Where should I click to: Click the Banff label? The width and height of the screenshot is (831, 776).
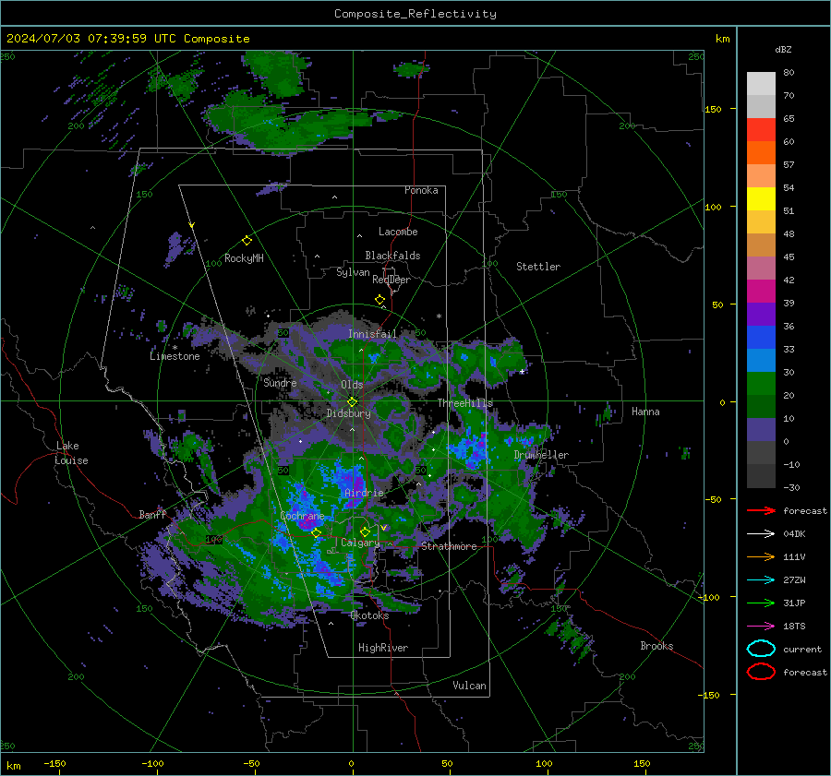click(x=152, y=515)
